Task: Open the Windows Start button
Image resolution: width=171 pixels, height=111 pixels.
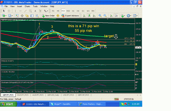Action: 8,104
